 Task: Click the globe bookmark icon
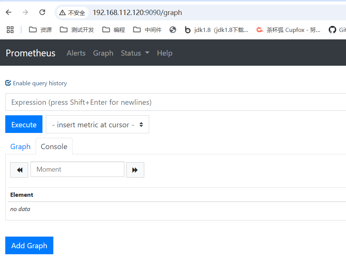click(x=173, y=30)
